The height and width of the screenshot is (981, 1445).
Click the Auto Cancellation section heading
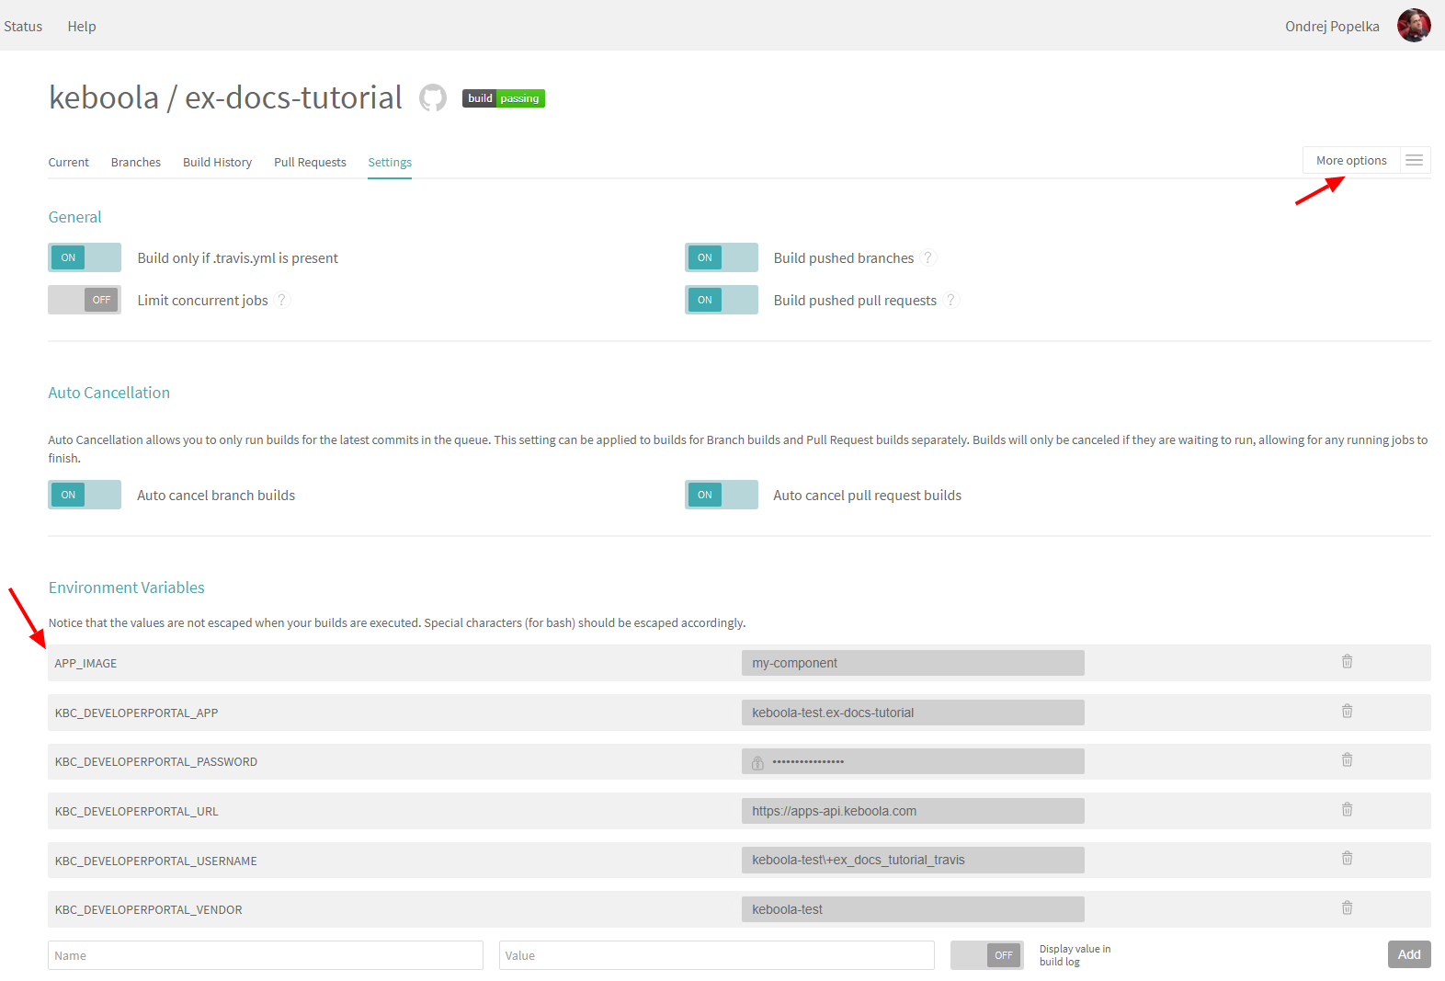pyautogui.click(x=109, y=393)
